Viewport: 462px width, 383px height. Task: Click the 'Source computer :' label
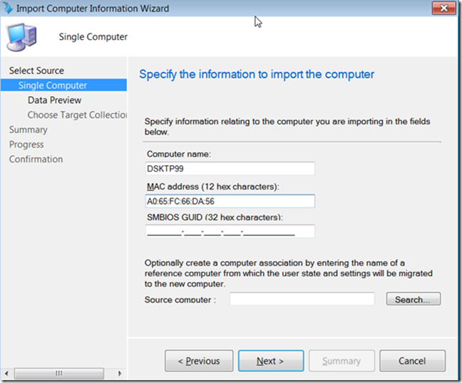[x=180, y=300]
